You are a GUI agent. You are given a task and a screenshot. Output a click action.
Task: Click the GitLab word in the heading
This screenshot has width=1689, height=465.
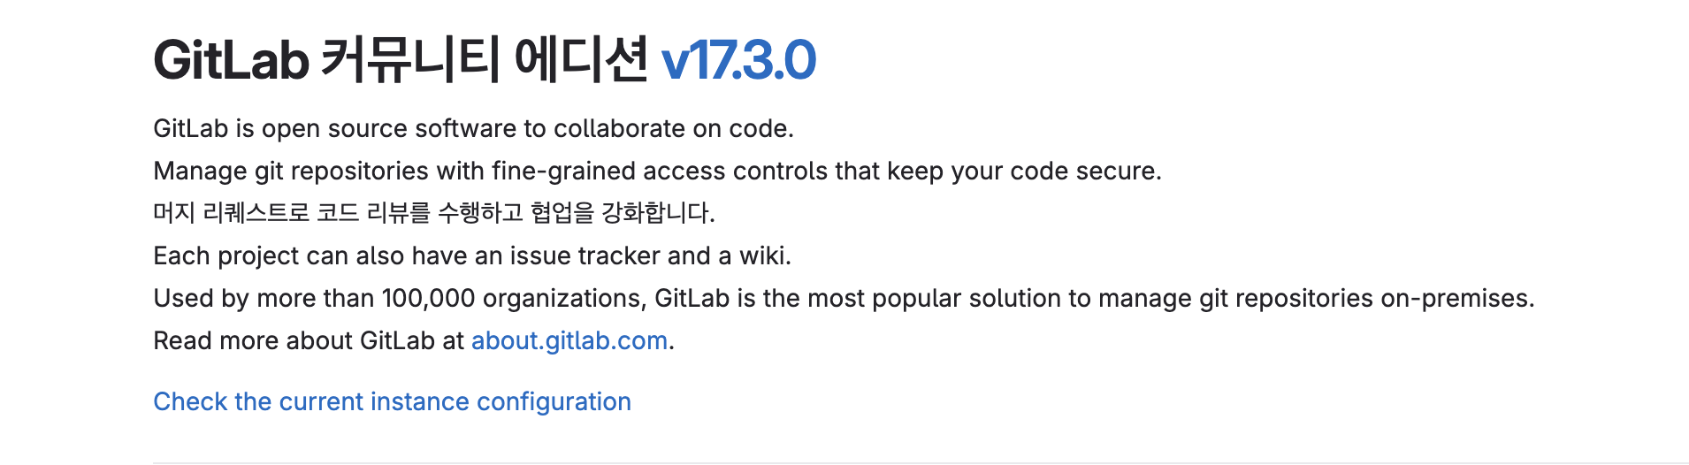(232, 61)
